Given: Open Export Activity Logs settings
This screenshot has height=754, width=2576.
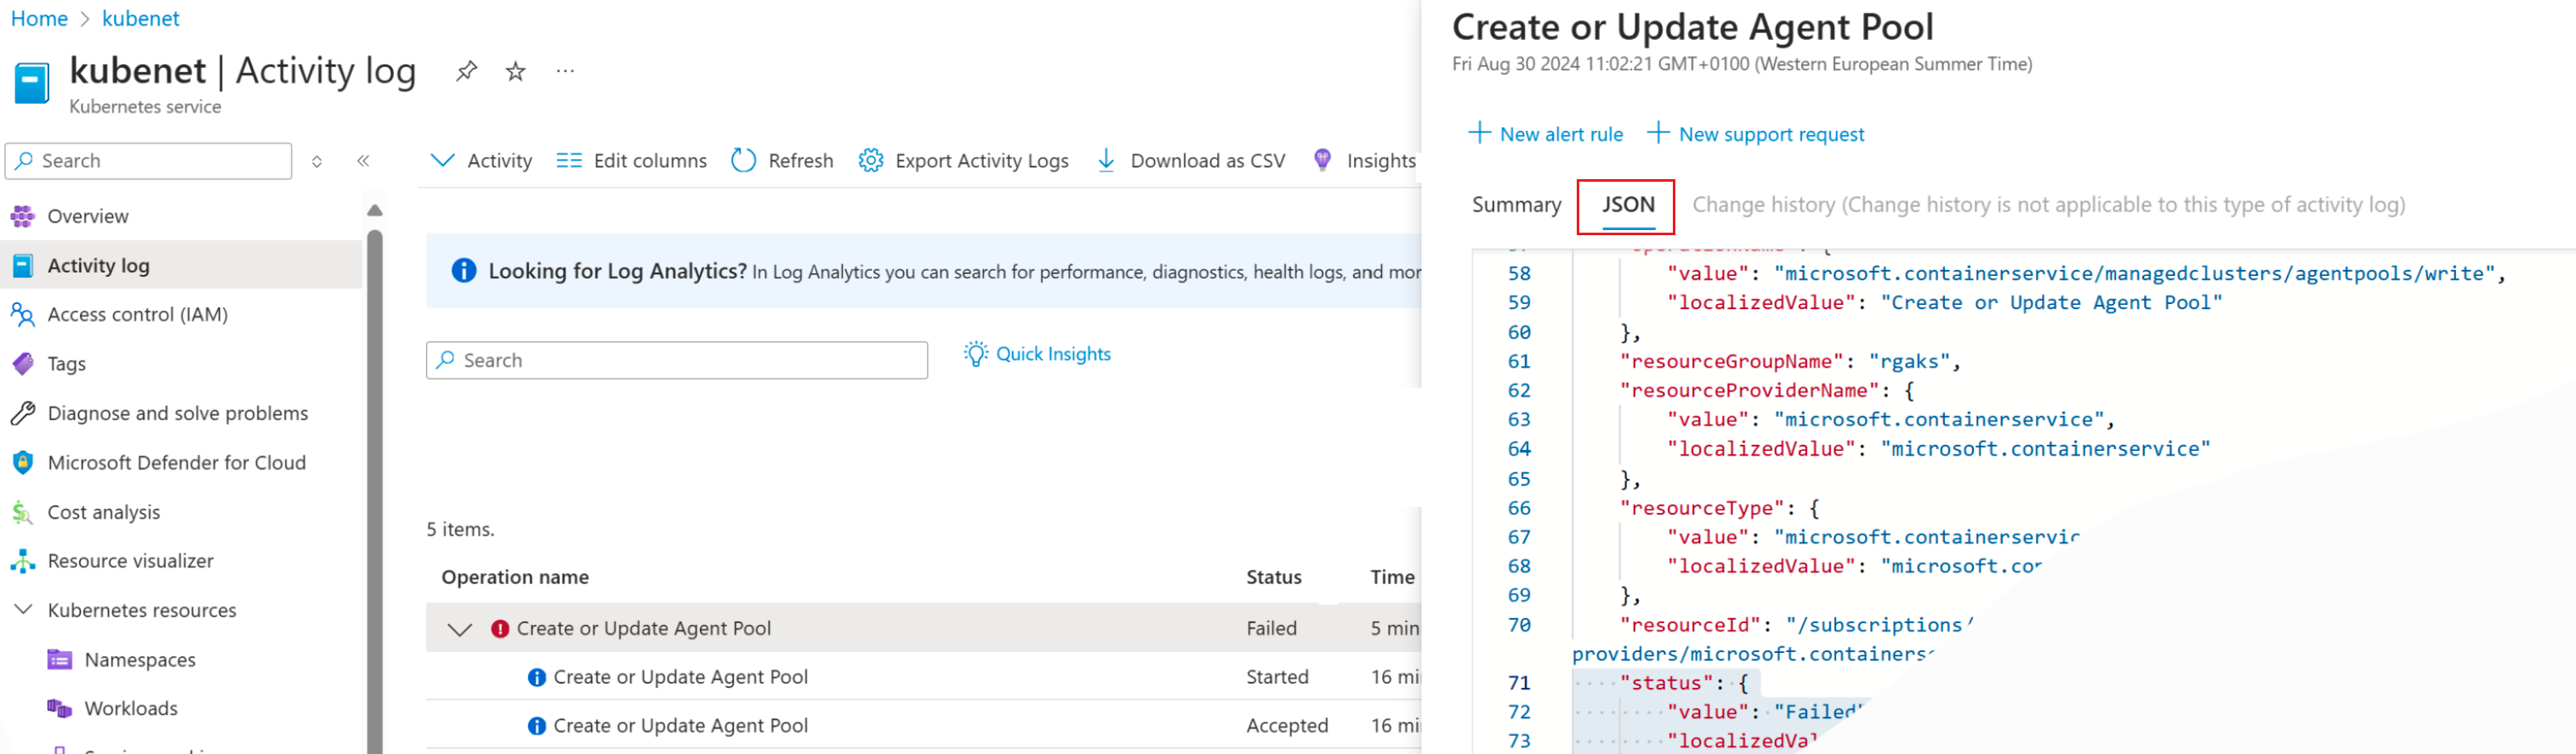Looking at the screenshot, I should click(x=964, y=160).
